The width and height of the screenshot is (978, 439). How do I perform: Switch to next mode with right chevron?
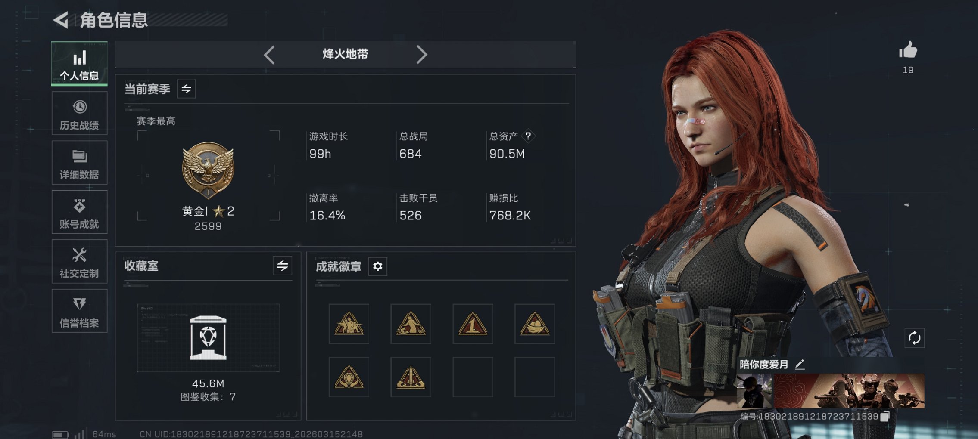coord(422,55)
